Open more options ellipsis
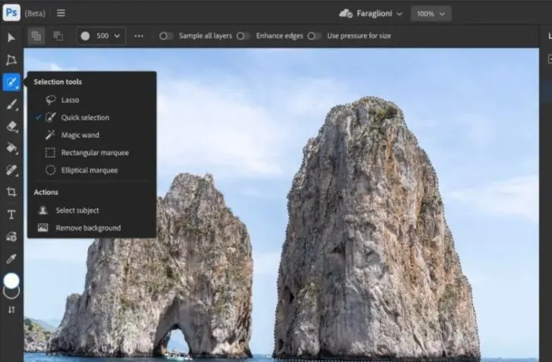This screenshot has width=552, height=362. pyautogui.click(x=139, y=36)
